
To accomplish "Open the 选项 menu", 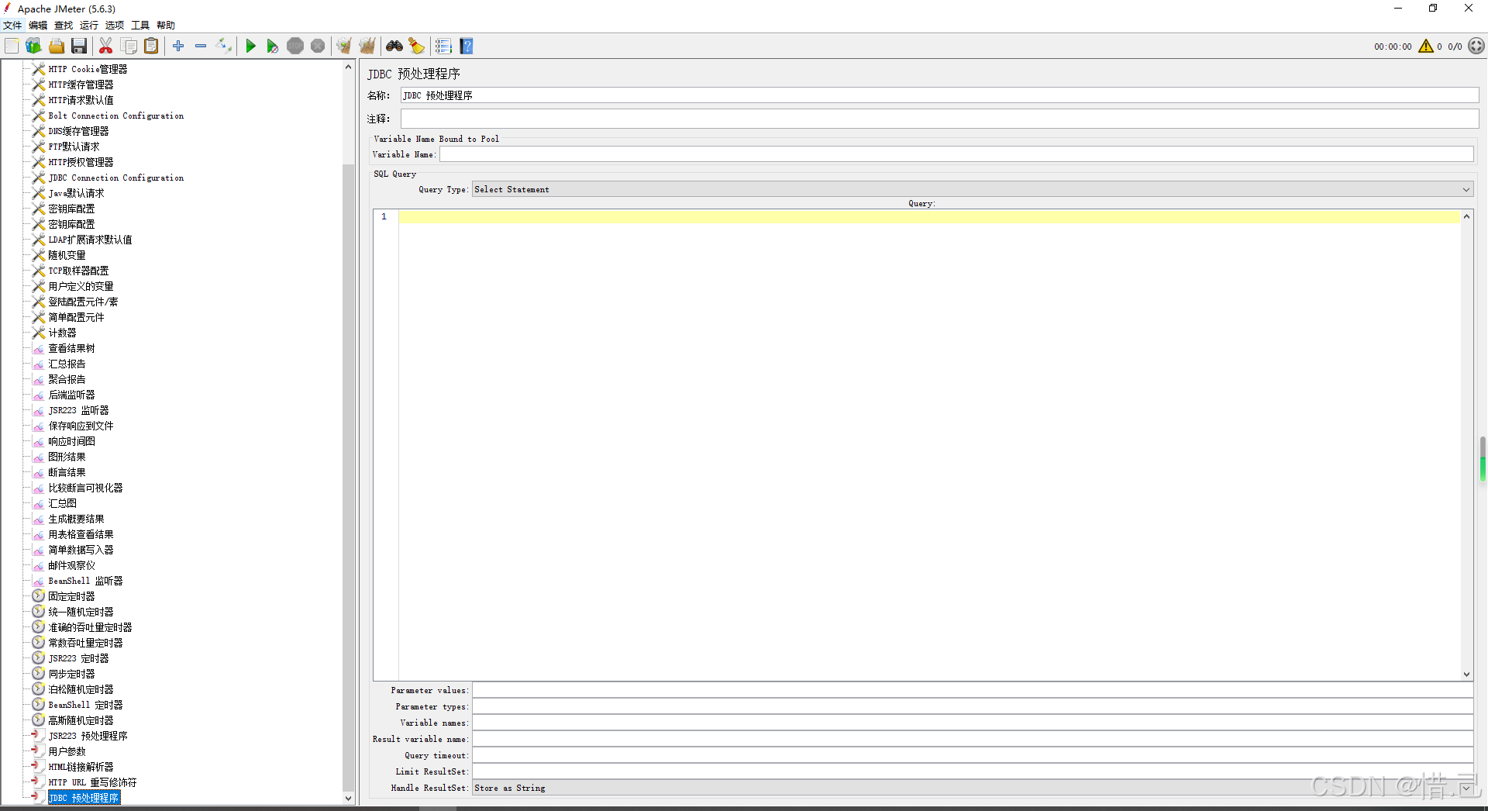I will [x=115, y=26].
